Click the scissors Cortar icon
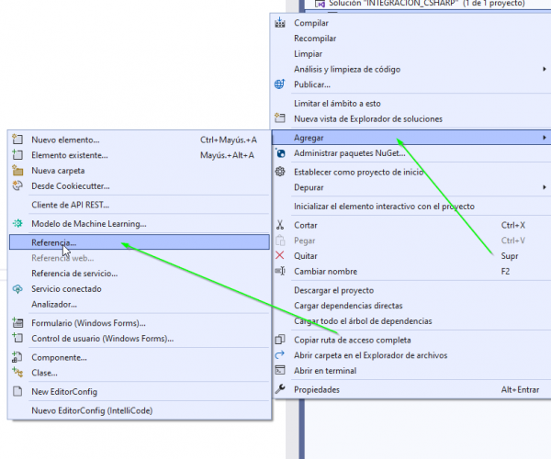The height and width of the screenshot is (459, 551). (280, 225)
